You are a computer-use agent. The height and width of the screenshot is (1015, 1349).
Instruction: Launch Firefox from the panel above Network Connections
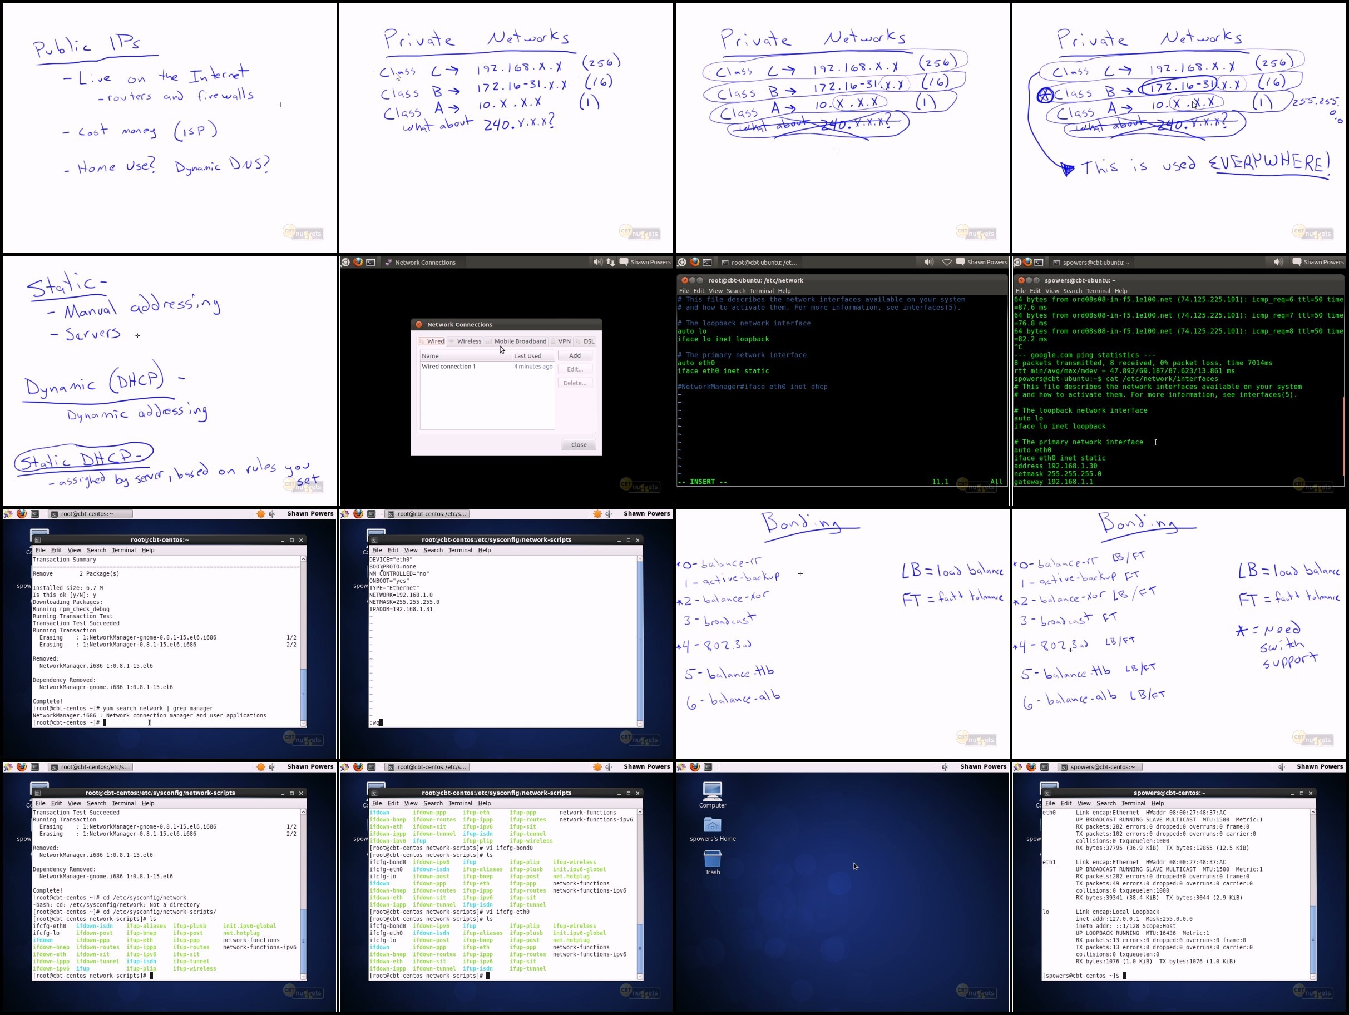pyautogui.click(x=358, y=262)
